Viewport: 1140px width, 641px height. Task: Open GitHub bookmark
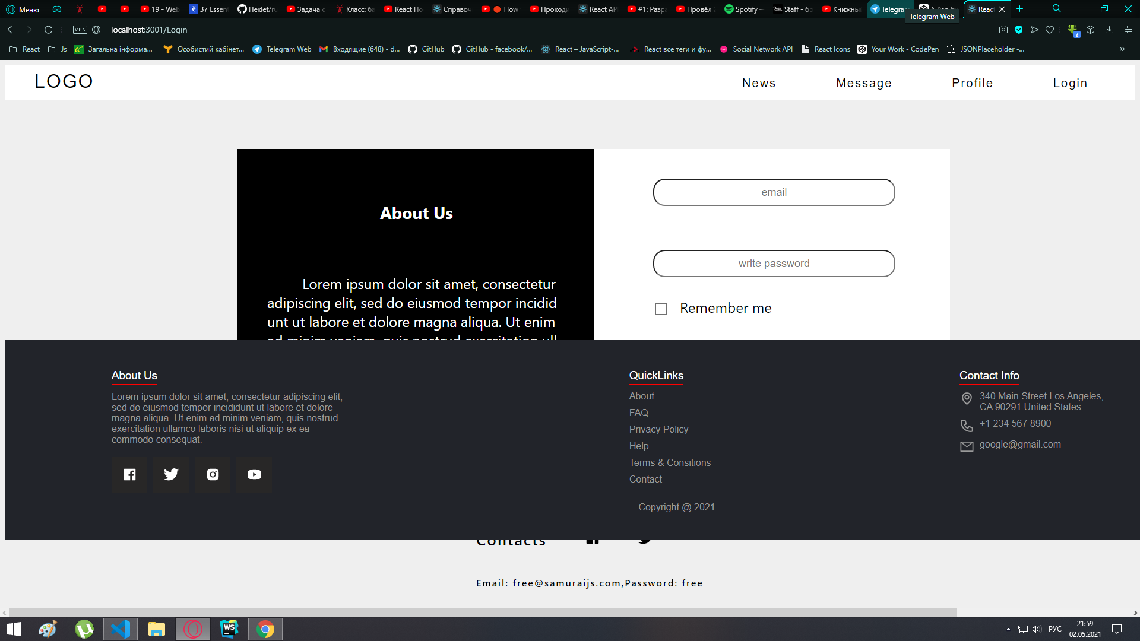(x=426, y=49)
